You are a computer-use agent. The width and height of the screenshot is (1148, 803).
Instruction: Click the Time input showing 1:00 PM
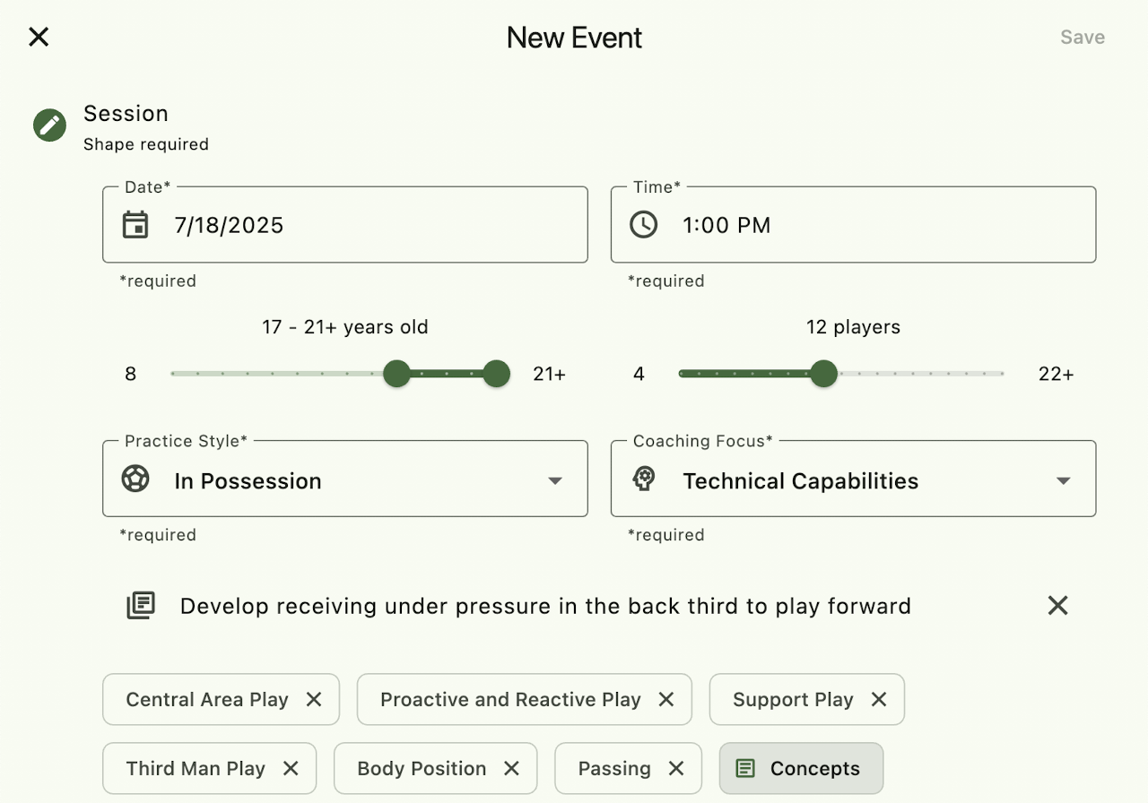(x=852, y=225)
